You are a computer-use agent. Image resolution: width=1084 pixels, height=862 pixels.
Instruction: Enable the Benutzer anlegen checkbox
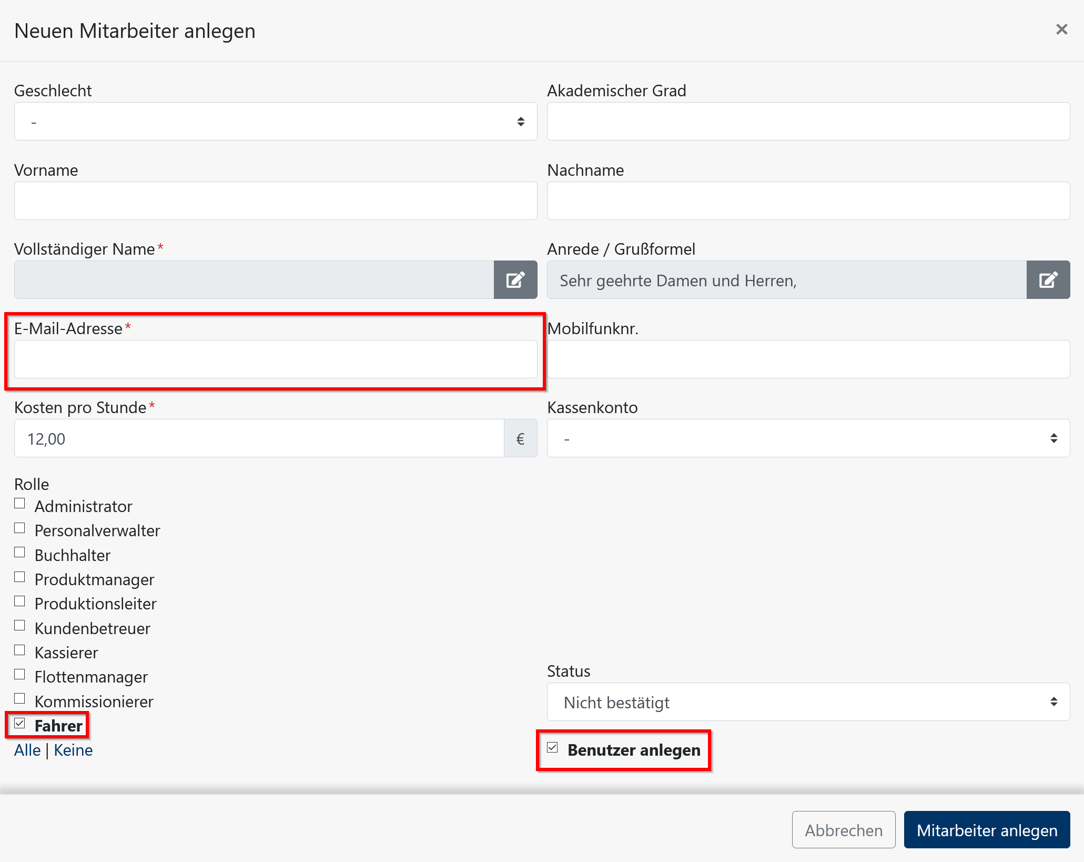click(553, 749)
